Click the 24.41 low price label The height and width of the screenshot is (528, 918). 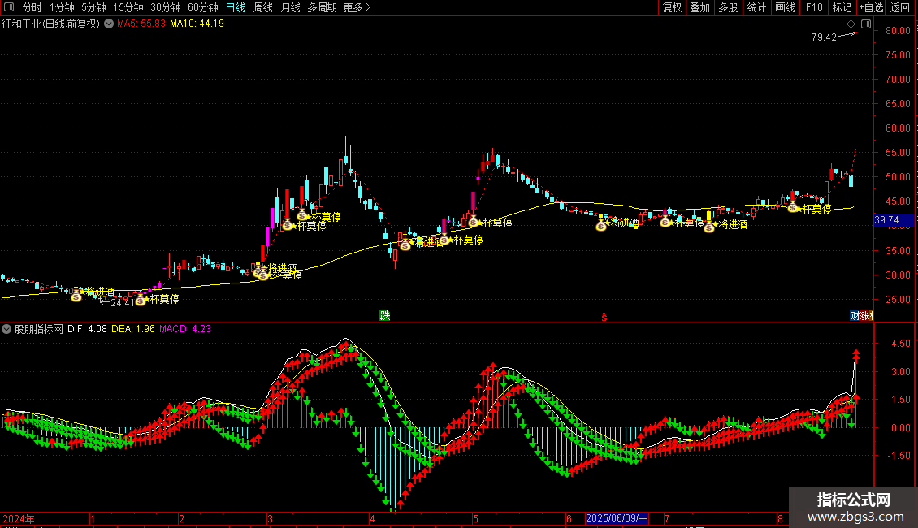pyautogui.click(x=123, y=303)
